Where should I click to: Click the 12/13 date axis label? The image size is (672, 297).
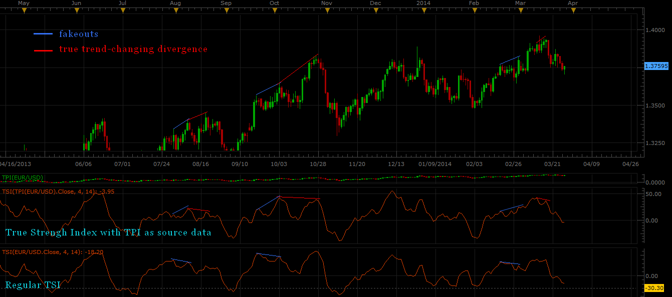coord(396,163)
